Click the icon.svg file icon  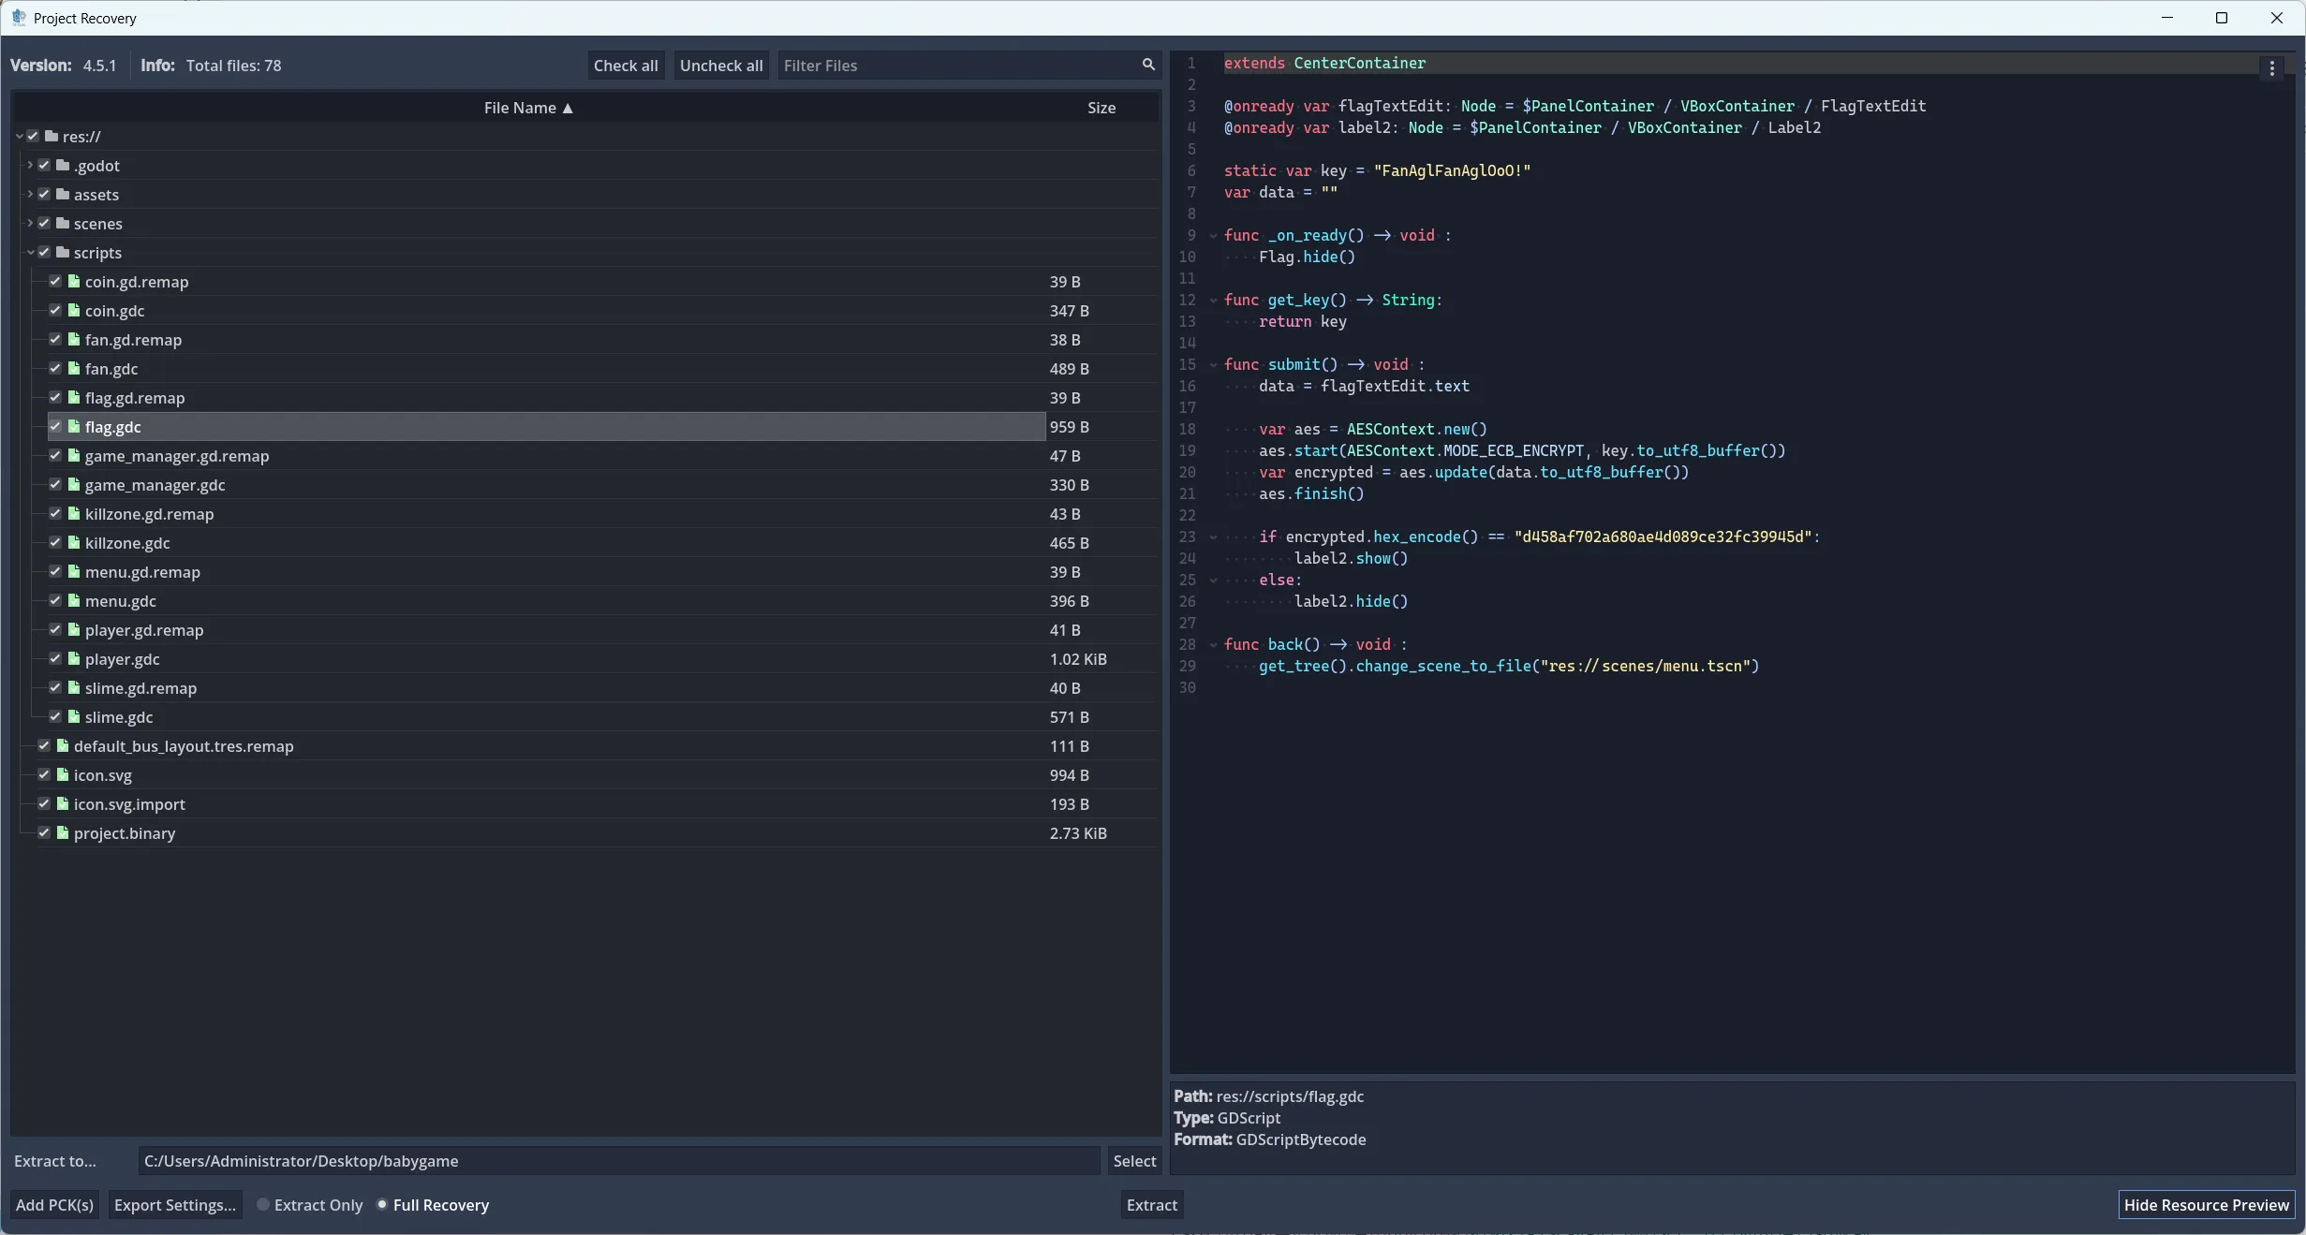[x=63, y=775]
